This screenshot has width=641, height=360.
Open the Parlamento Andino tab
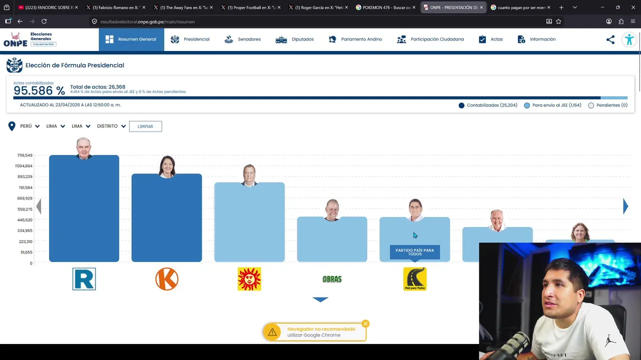click(x=356, y=39)
